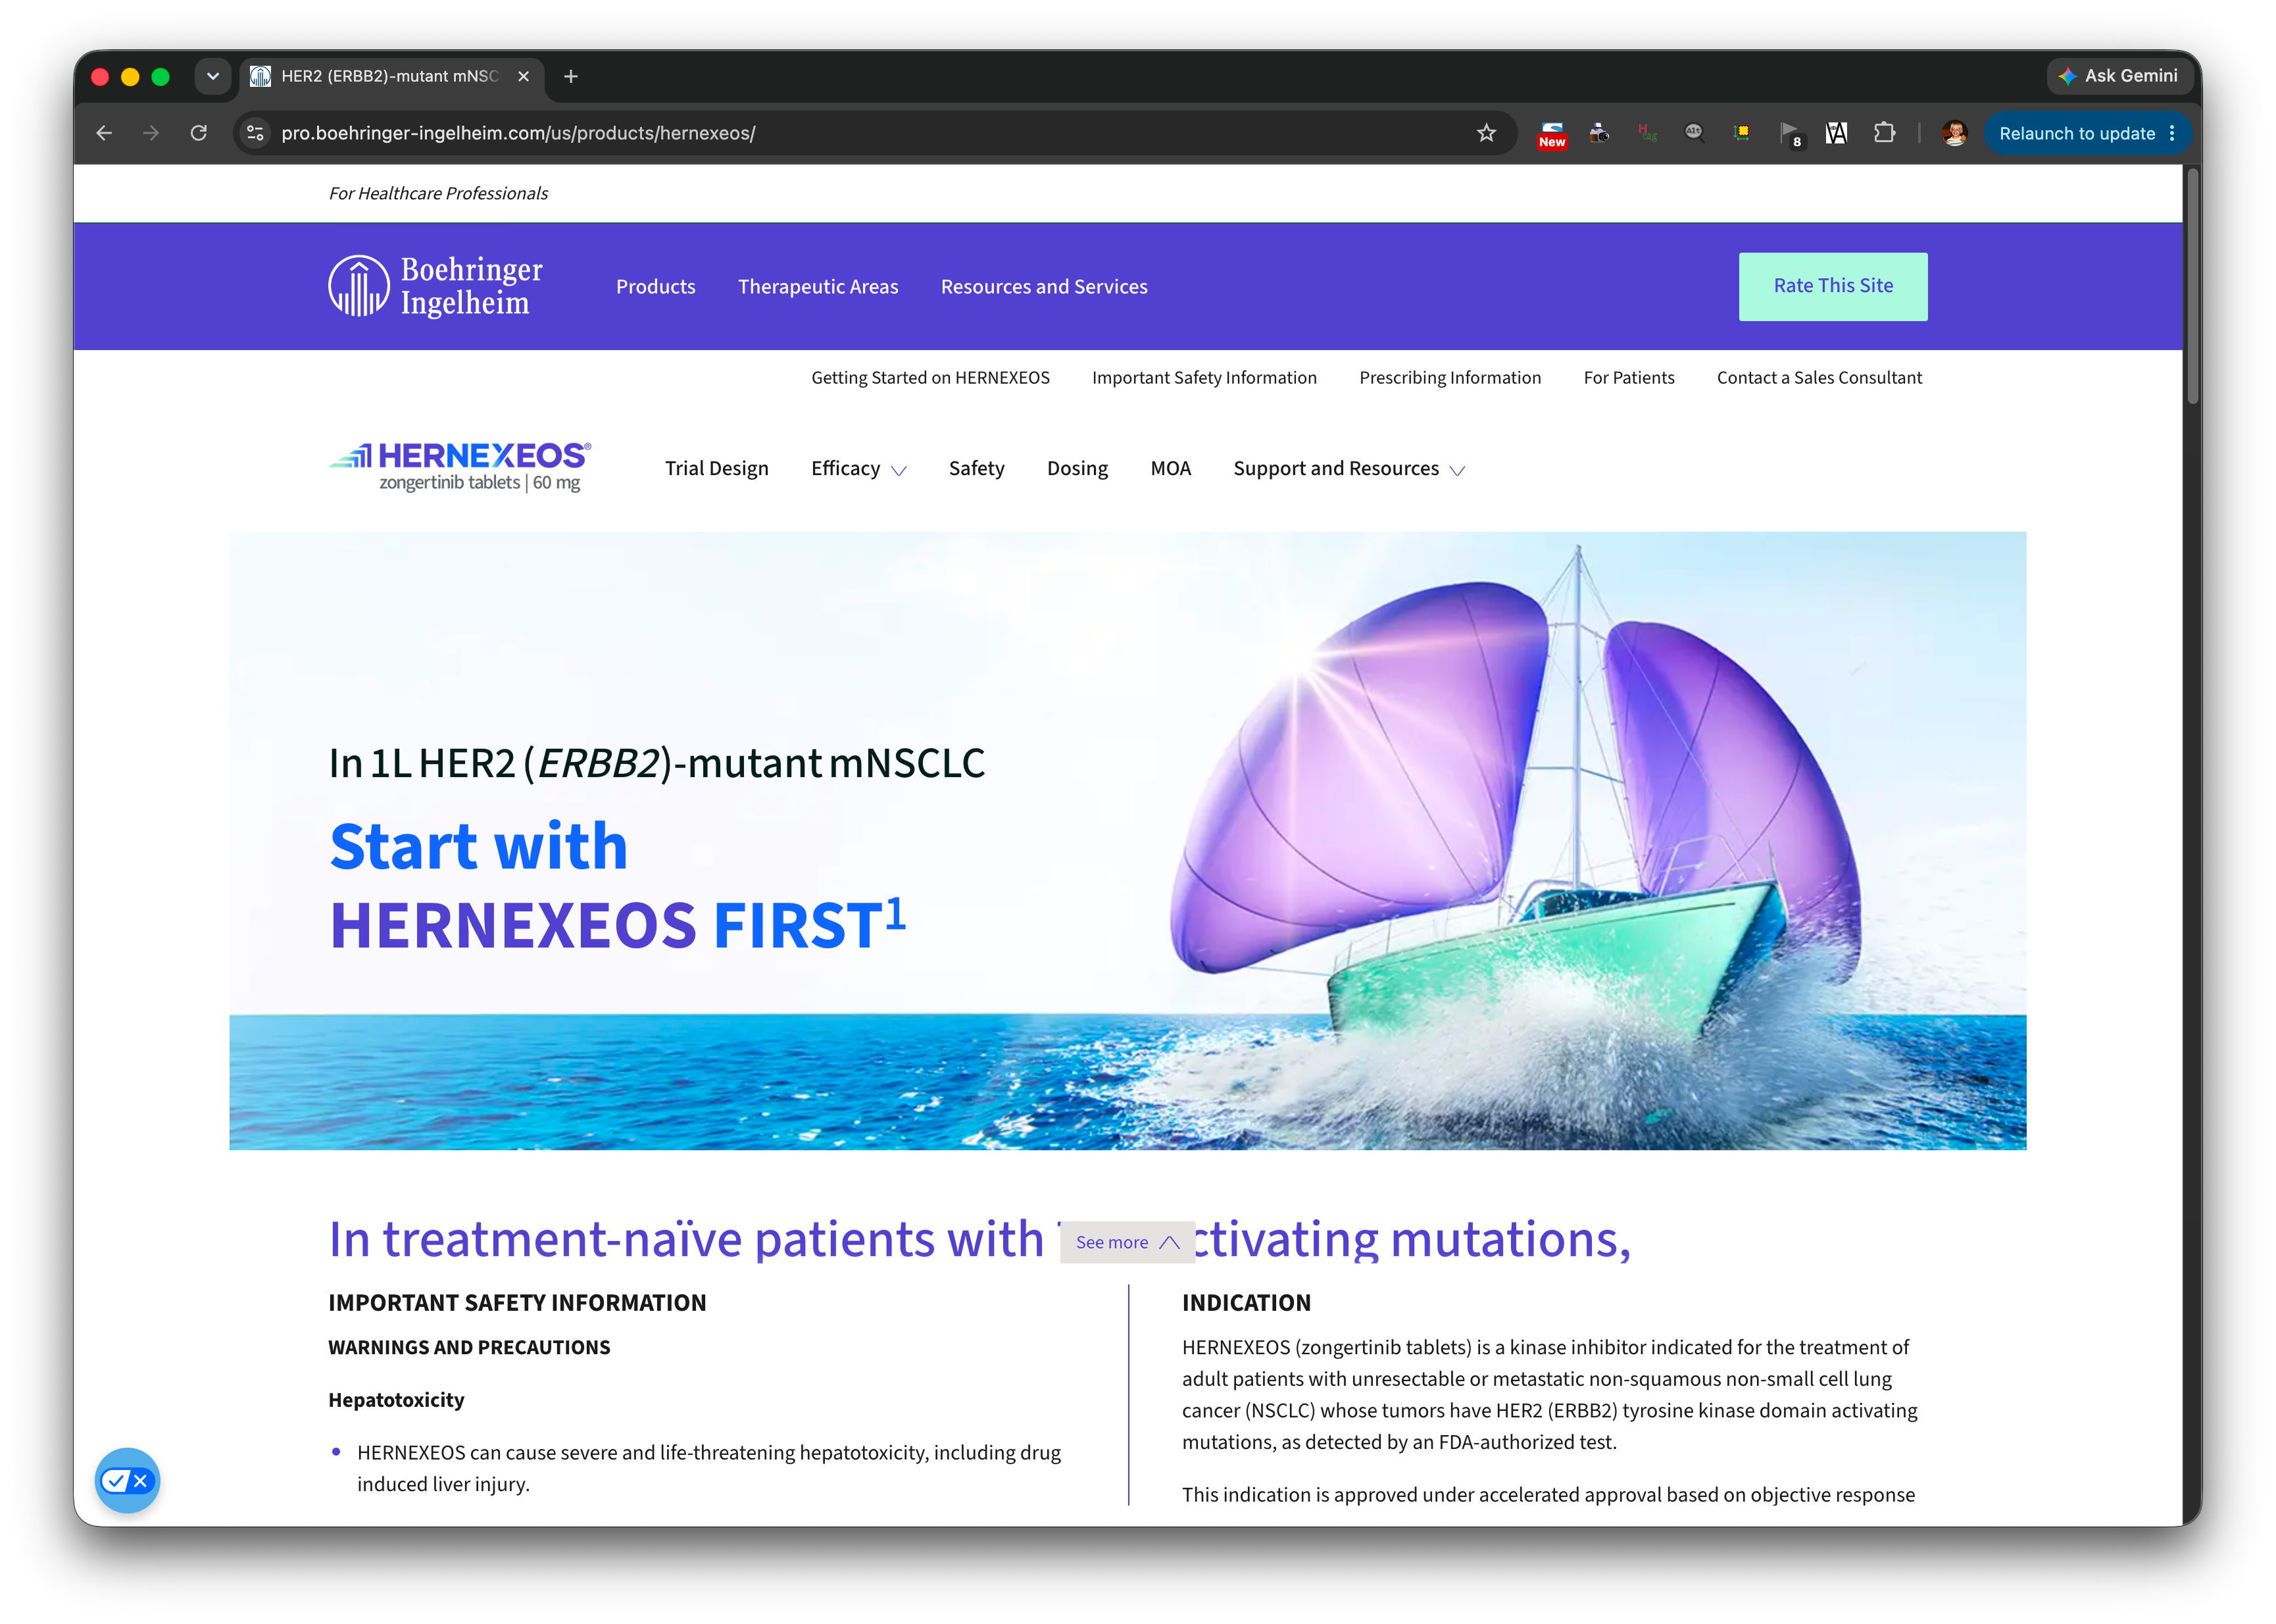This screenshot has height=1624, width=2276.
Task: Go to the Trial Design page
Action: 717,469
